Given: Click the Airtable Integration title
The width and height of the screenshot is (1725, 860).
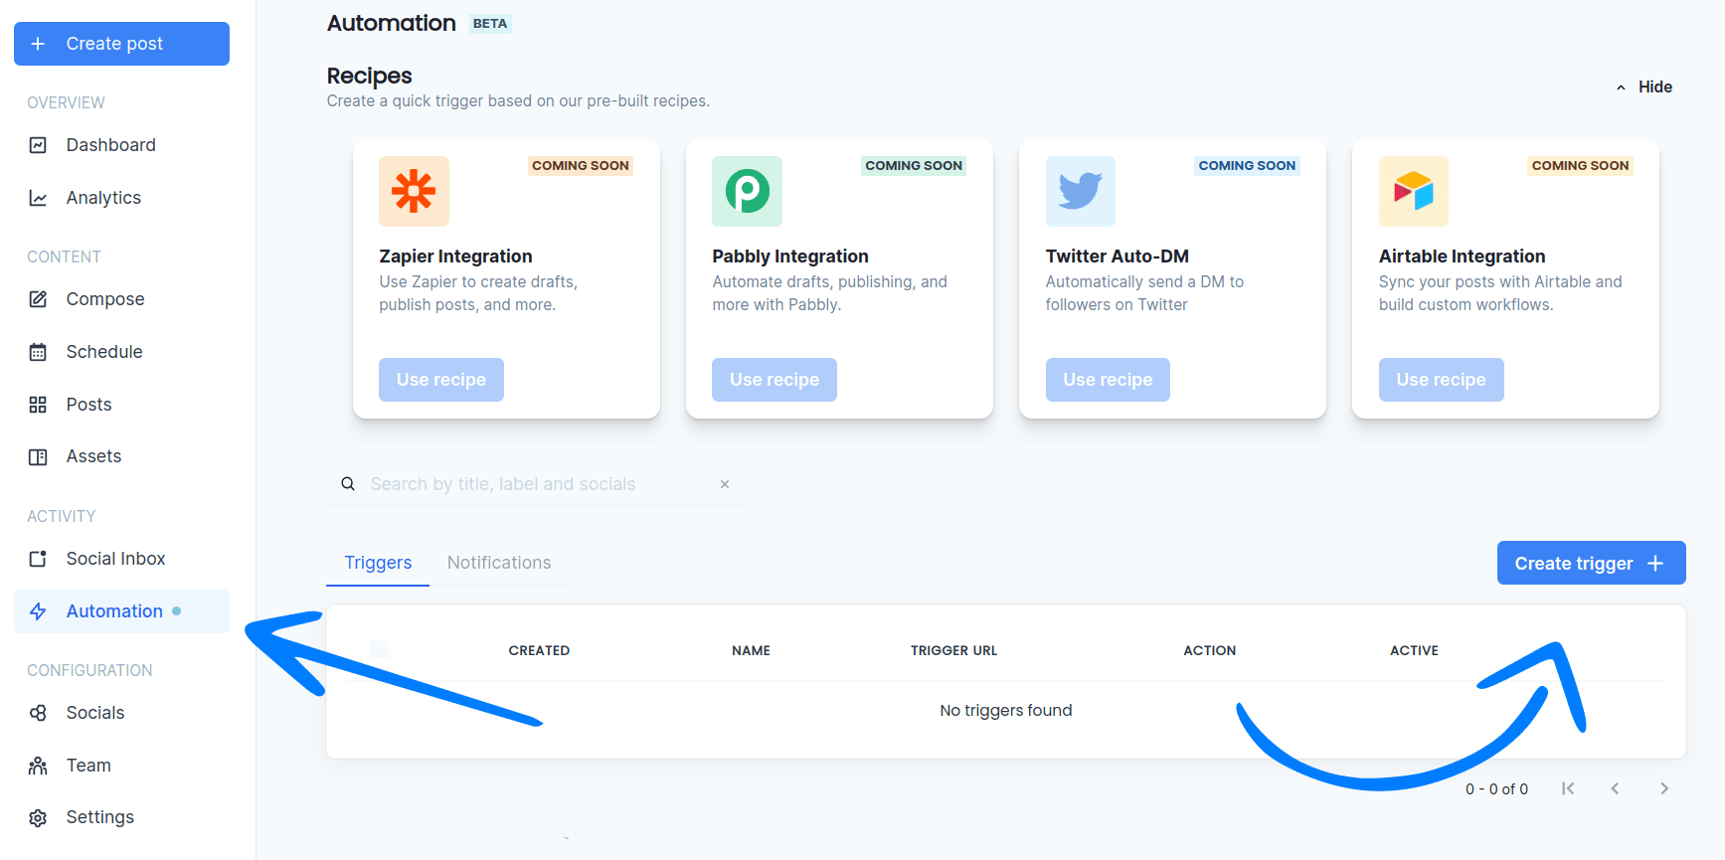Looking at the screenshot, I should pos(1462,257).
